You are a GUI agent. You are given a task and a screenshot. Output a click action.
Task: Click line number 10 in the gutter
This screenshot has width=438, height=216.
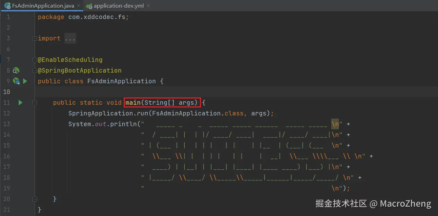click(7, 92)
